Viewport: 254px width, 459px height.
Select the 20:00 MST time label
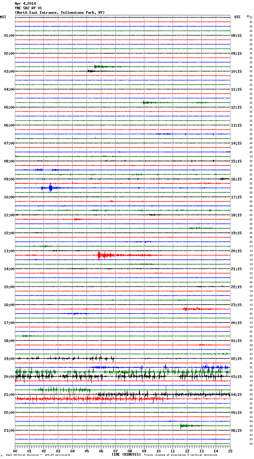click(x=9, y=377)
